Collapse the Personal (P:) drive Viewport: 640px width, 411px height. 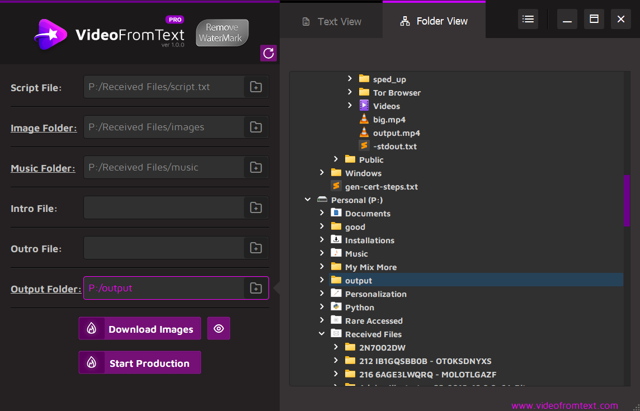(x=308, y=200)
